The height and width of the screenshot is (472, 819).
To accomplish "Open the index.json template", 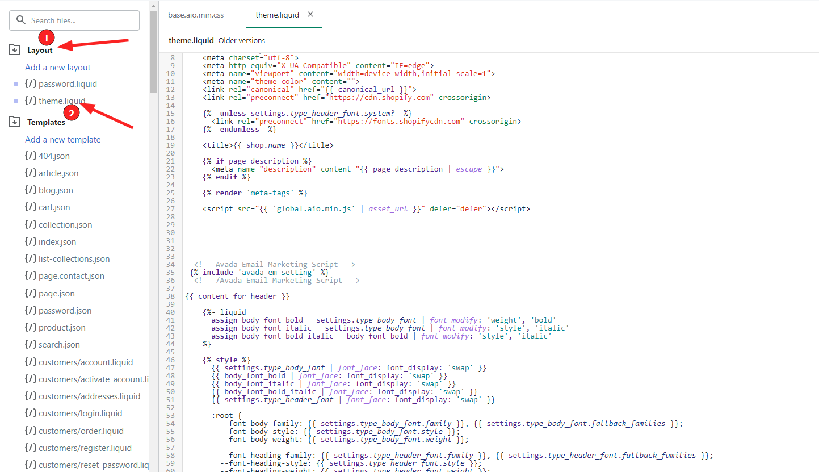I will click(57, 241).
